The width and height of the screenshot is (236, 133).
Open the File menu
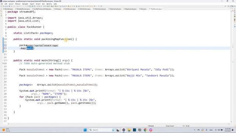click(2, 4)
